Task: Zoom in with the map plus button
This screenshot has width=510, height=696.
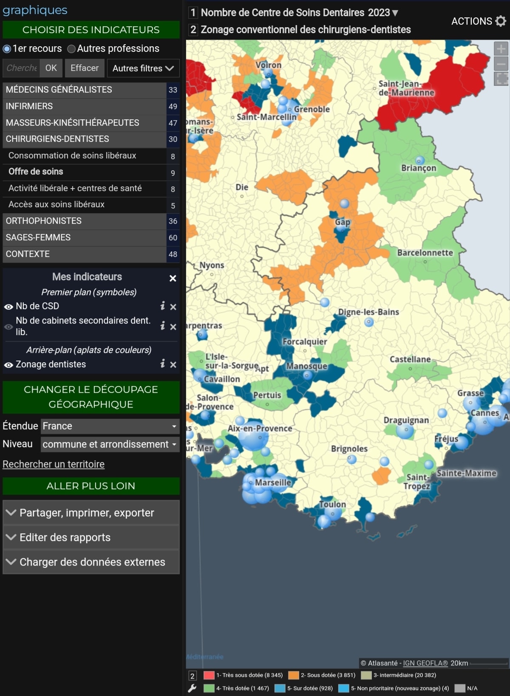Action: pos(501,49)
